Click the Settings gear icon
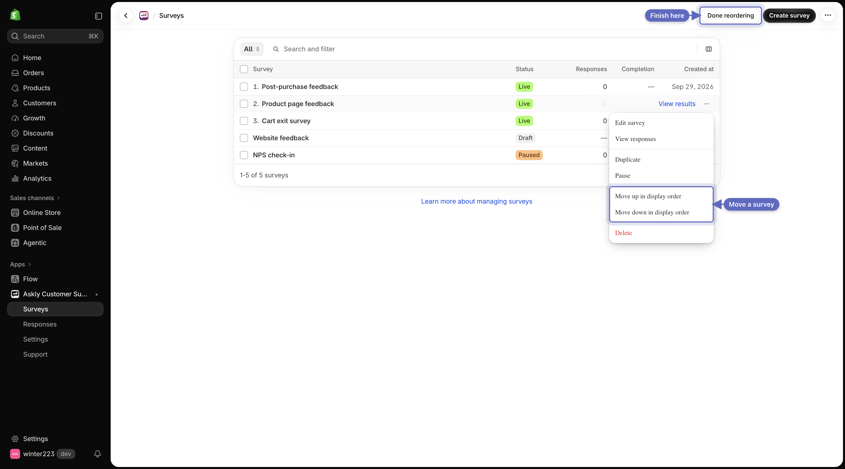This screenshot has height=469, width=845. click(15, 439)
